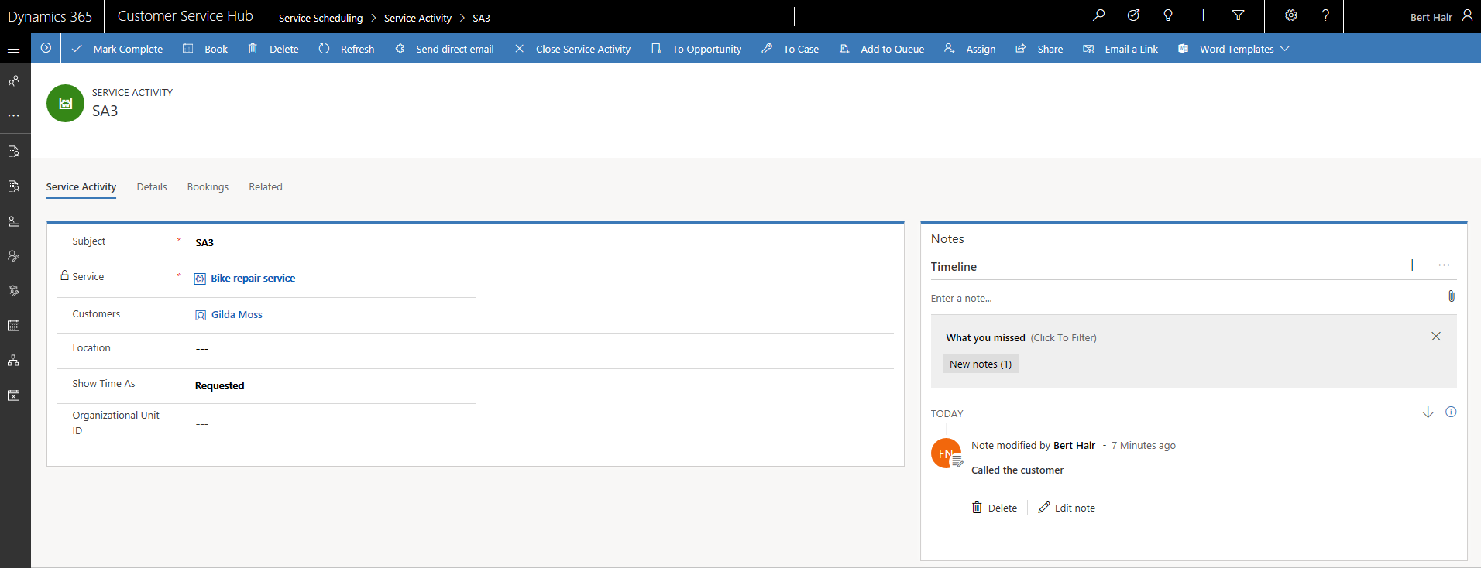
Task: Open the settings gear icon
Action: coord(1291,15)
